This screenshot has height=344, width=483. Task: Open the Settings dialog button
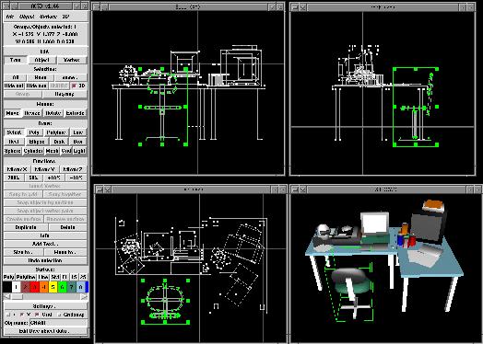click(45, 306)
